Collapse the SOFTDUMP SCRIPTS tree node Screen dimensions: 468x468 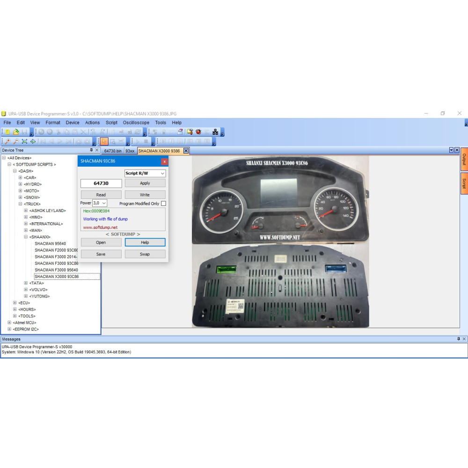click(x=9, y=164)
